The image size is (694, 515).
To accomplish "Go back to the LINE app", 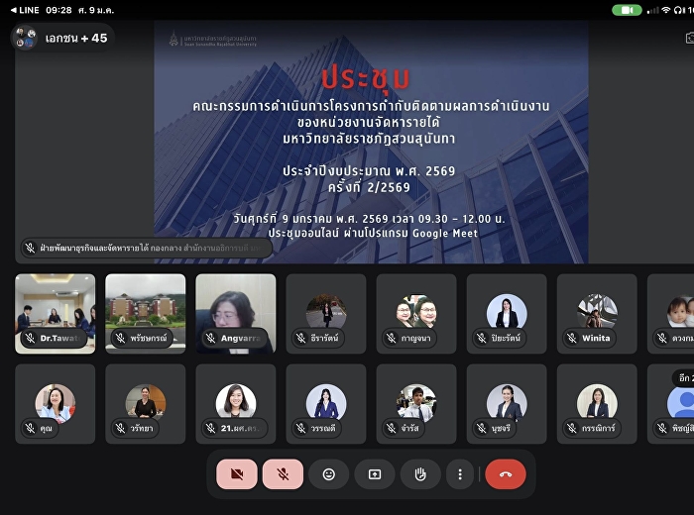I will point(25,10).
